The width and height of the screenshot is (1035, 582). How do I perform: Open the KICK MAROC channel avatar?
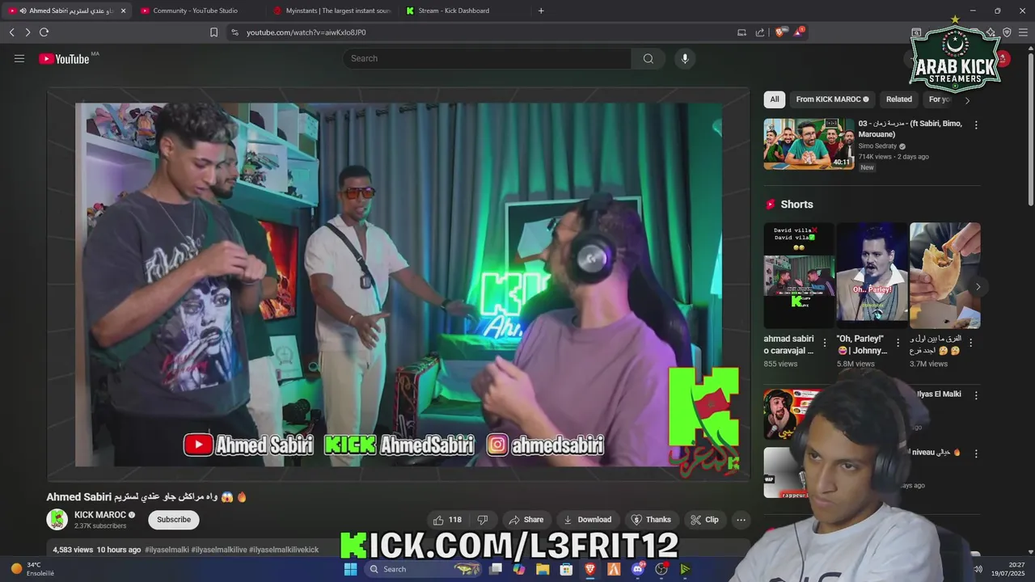coord(57,520)
